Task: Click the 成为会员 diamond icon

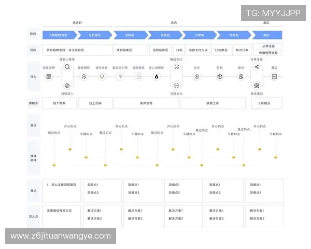Action: coord(102,76)
